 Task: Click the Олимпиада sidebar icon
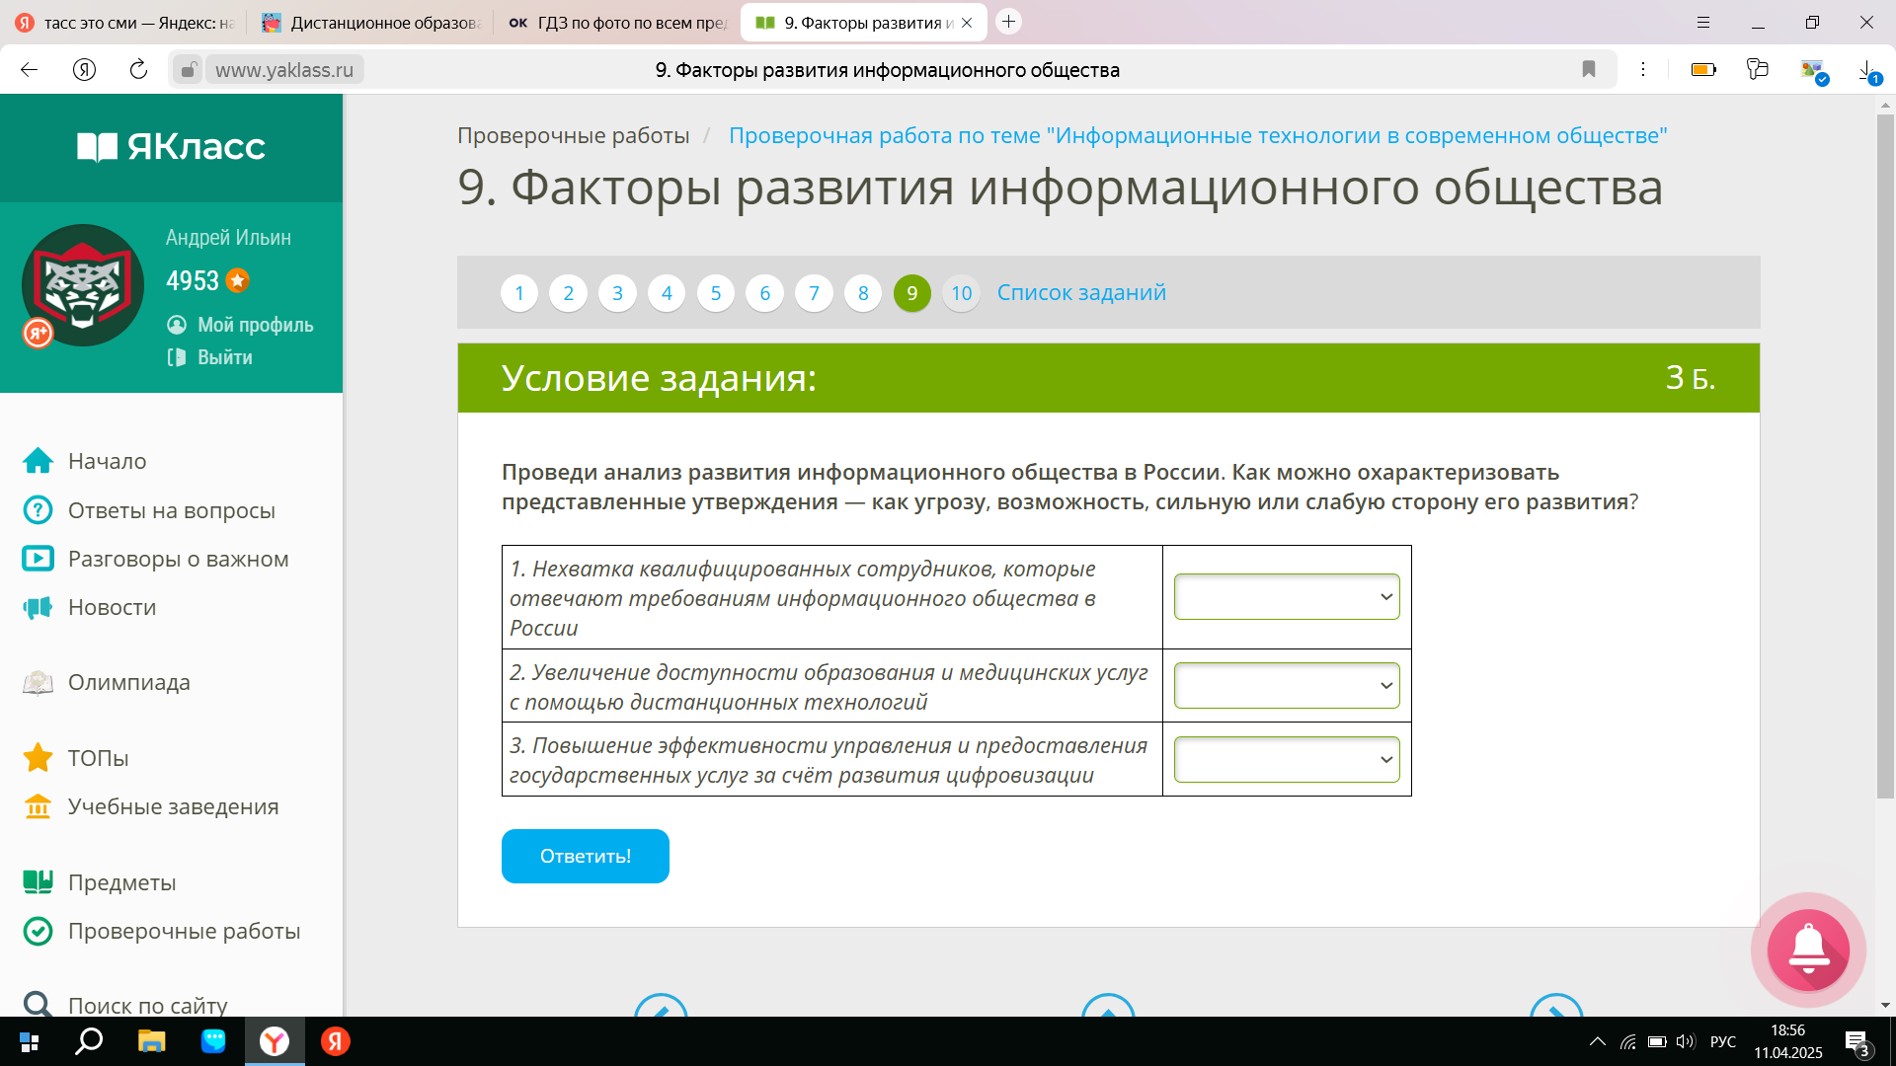[38, 683]
